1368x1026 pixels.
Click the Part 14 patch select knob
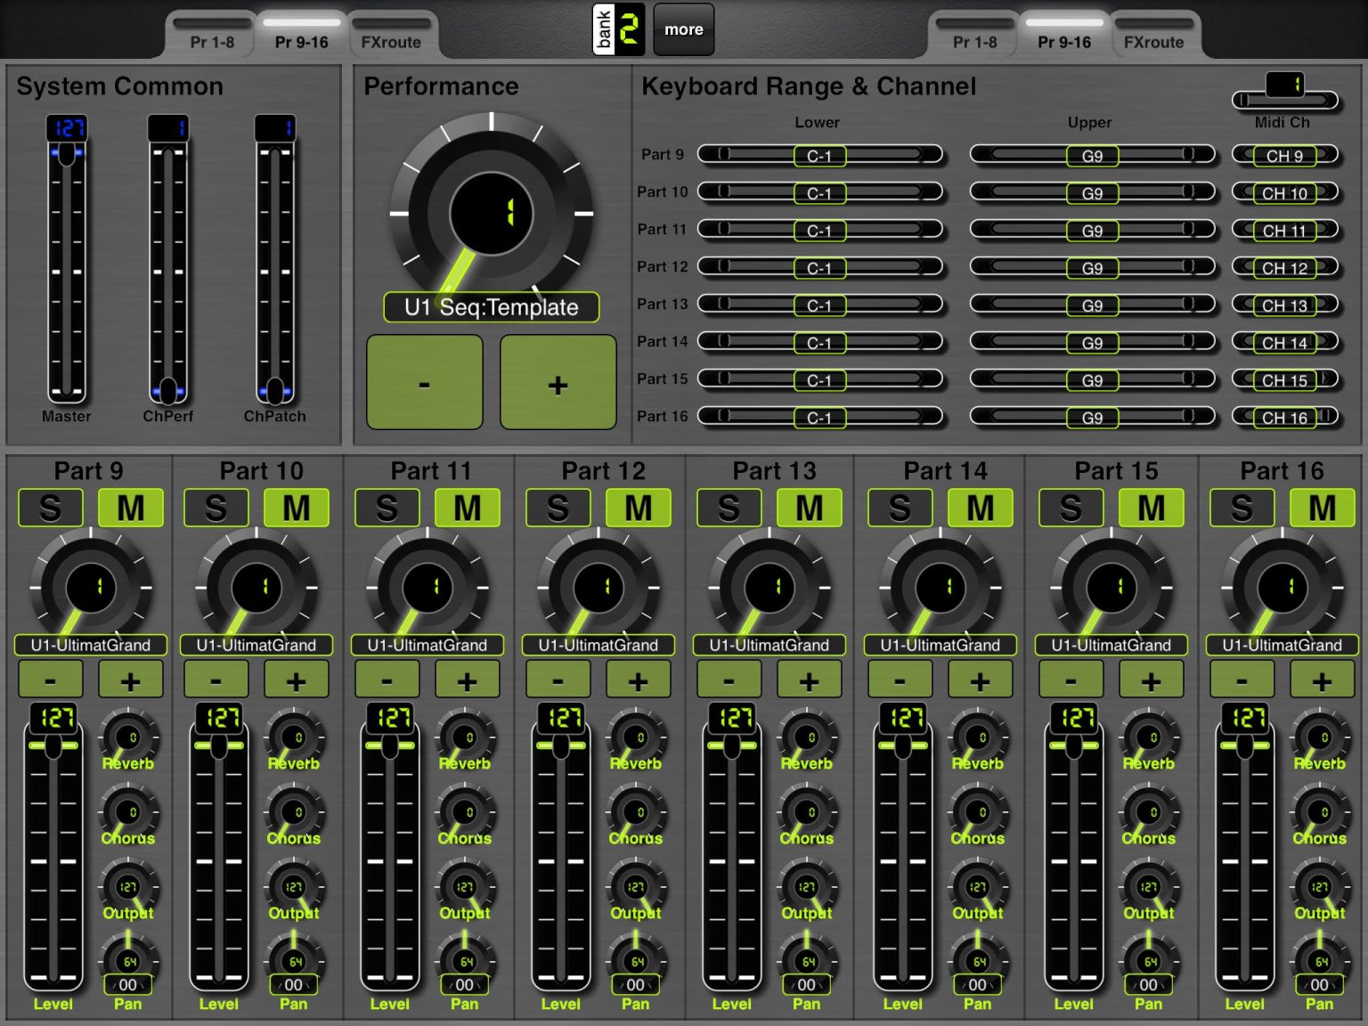click(940, 586)
